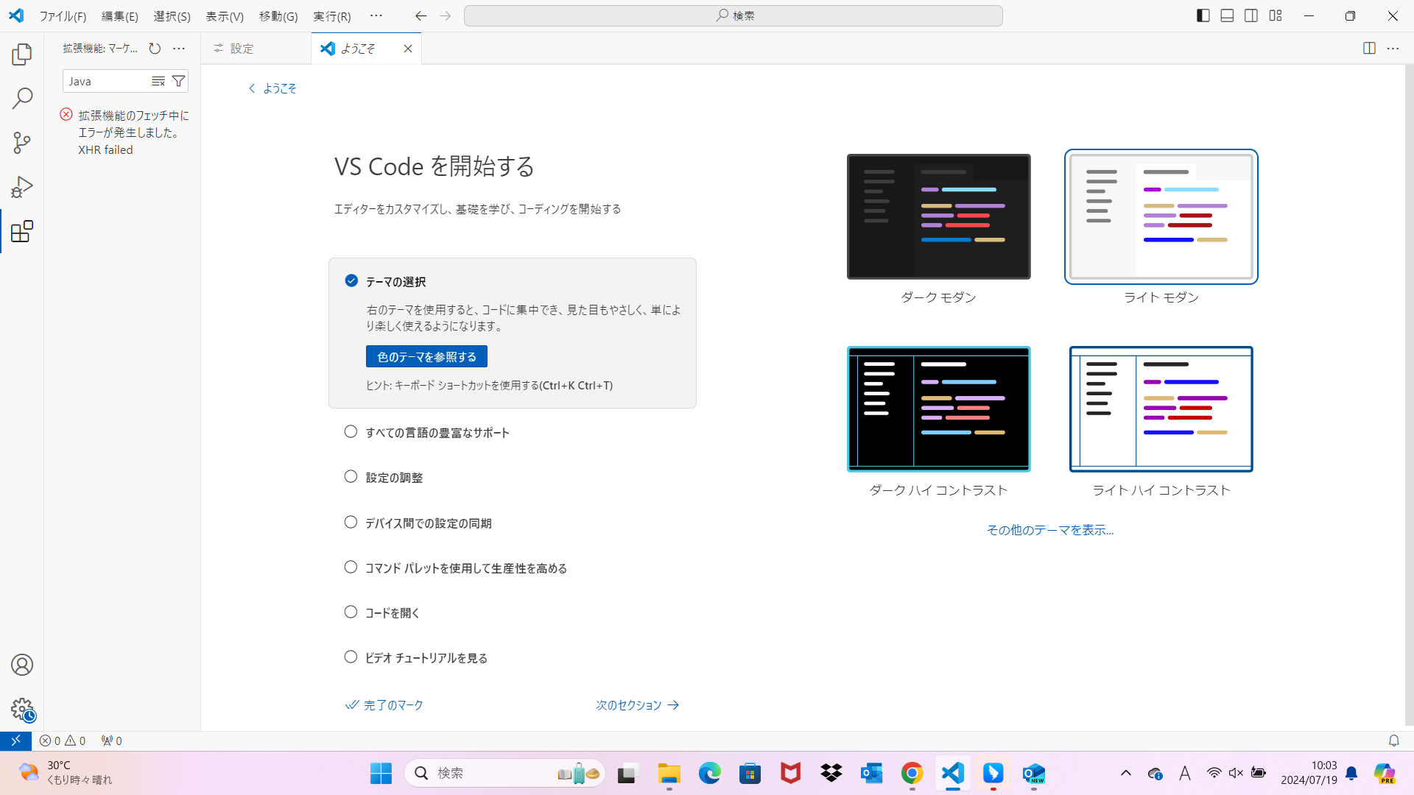The width and height of the screenshot is (1414, 795).
Task: Collapse back to ようこそ via chevron
Action: click(252, 88)
